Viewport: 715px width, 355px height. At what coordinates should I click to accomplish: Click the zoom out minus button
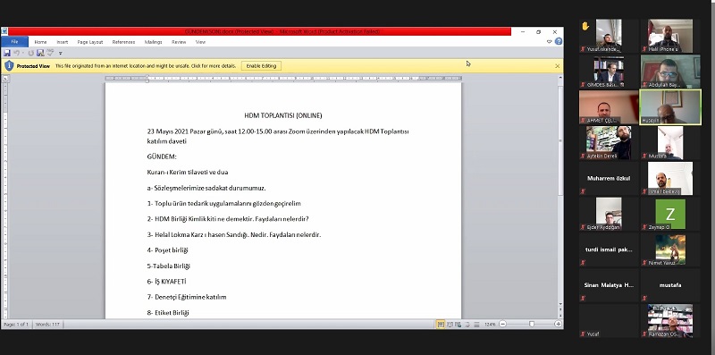(x=502, y=324)
